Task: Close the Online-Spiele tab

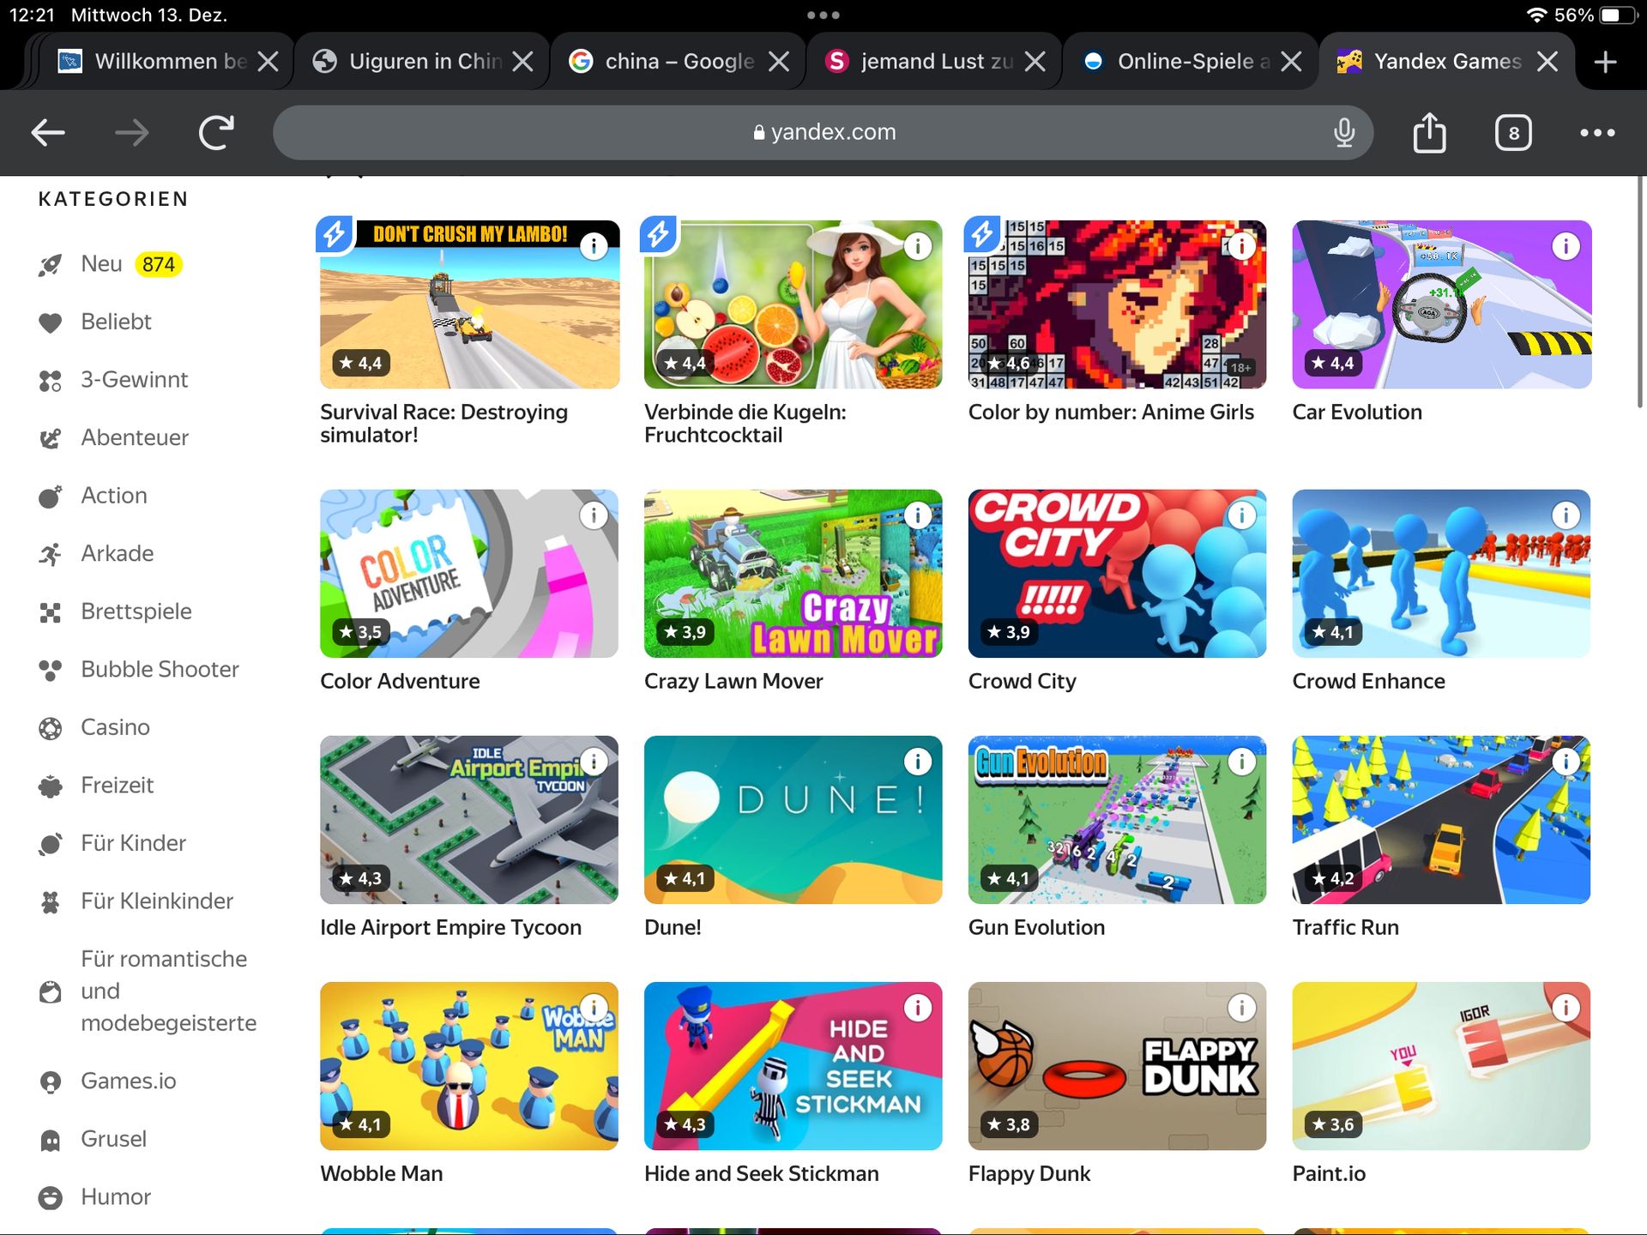Action: [x=1291, y=62]
